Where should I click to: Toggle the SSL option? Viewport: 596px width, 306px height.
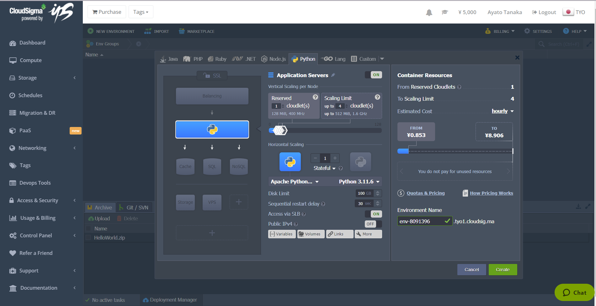212,76
